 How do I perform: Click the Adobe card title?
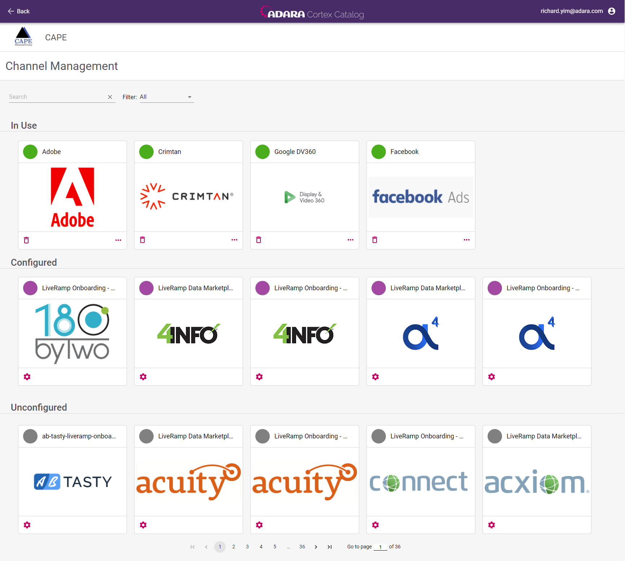pyautogui.click(x=52, y=152)
